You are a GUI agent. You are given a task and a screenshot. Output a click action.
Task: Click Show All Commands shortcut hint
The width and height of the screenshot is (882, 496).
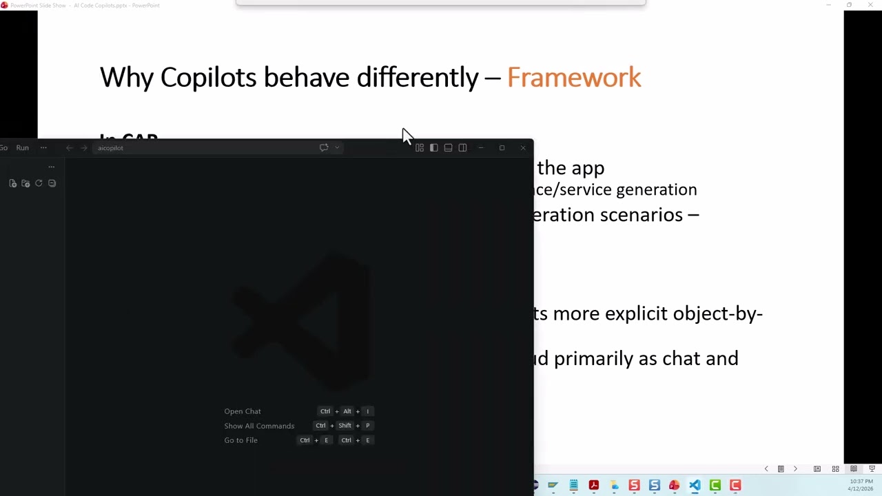pyautogui.click(x=259, y=426)
